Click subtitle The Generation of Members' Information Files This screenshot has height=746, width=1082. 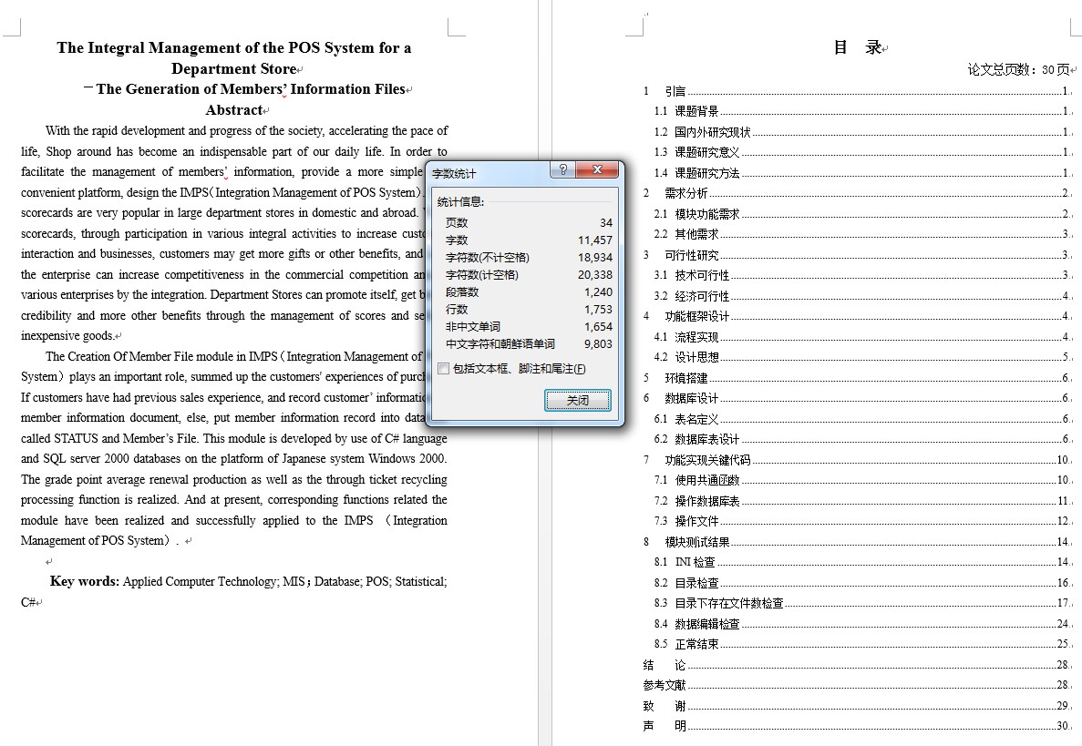point(251,89)
